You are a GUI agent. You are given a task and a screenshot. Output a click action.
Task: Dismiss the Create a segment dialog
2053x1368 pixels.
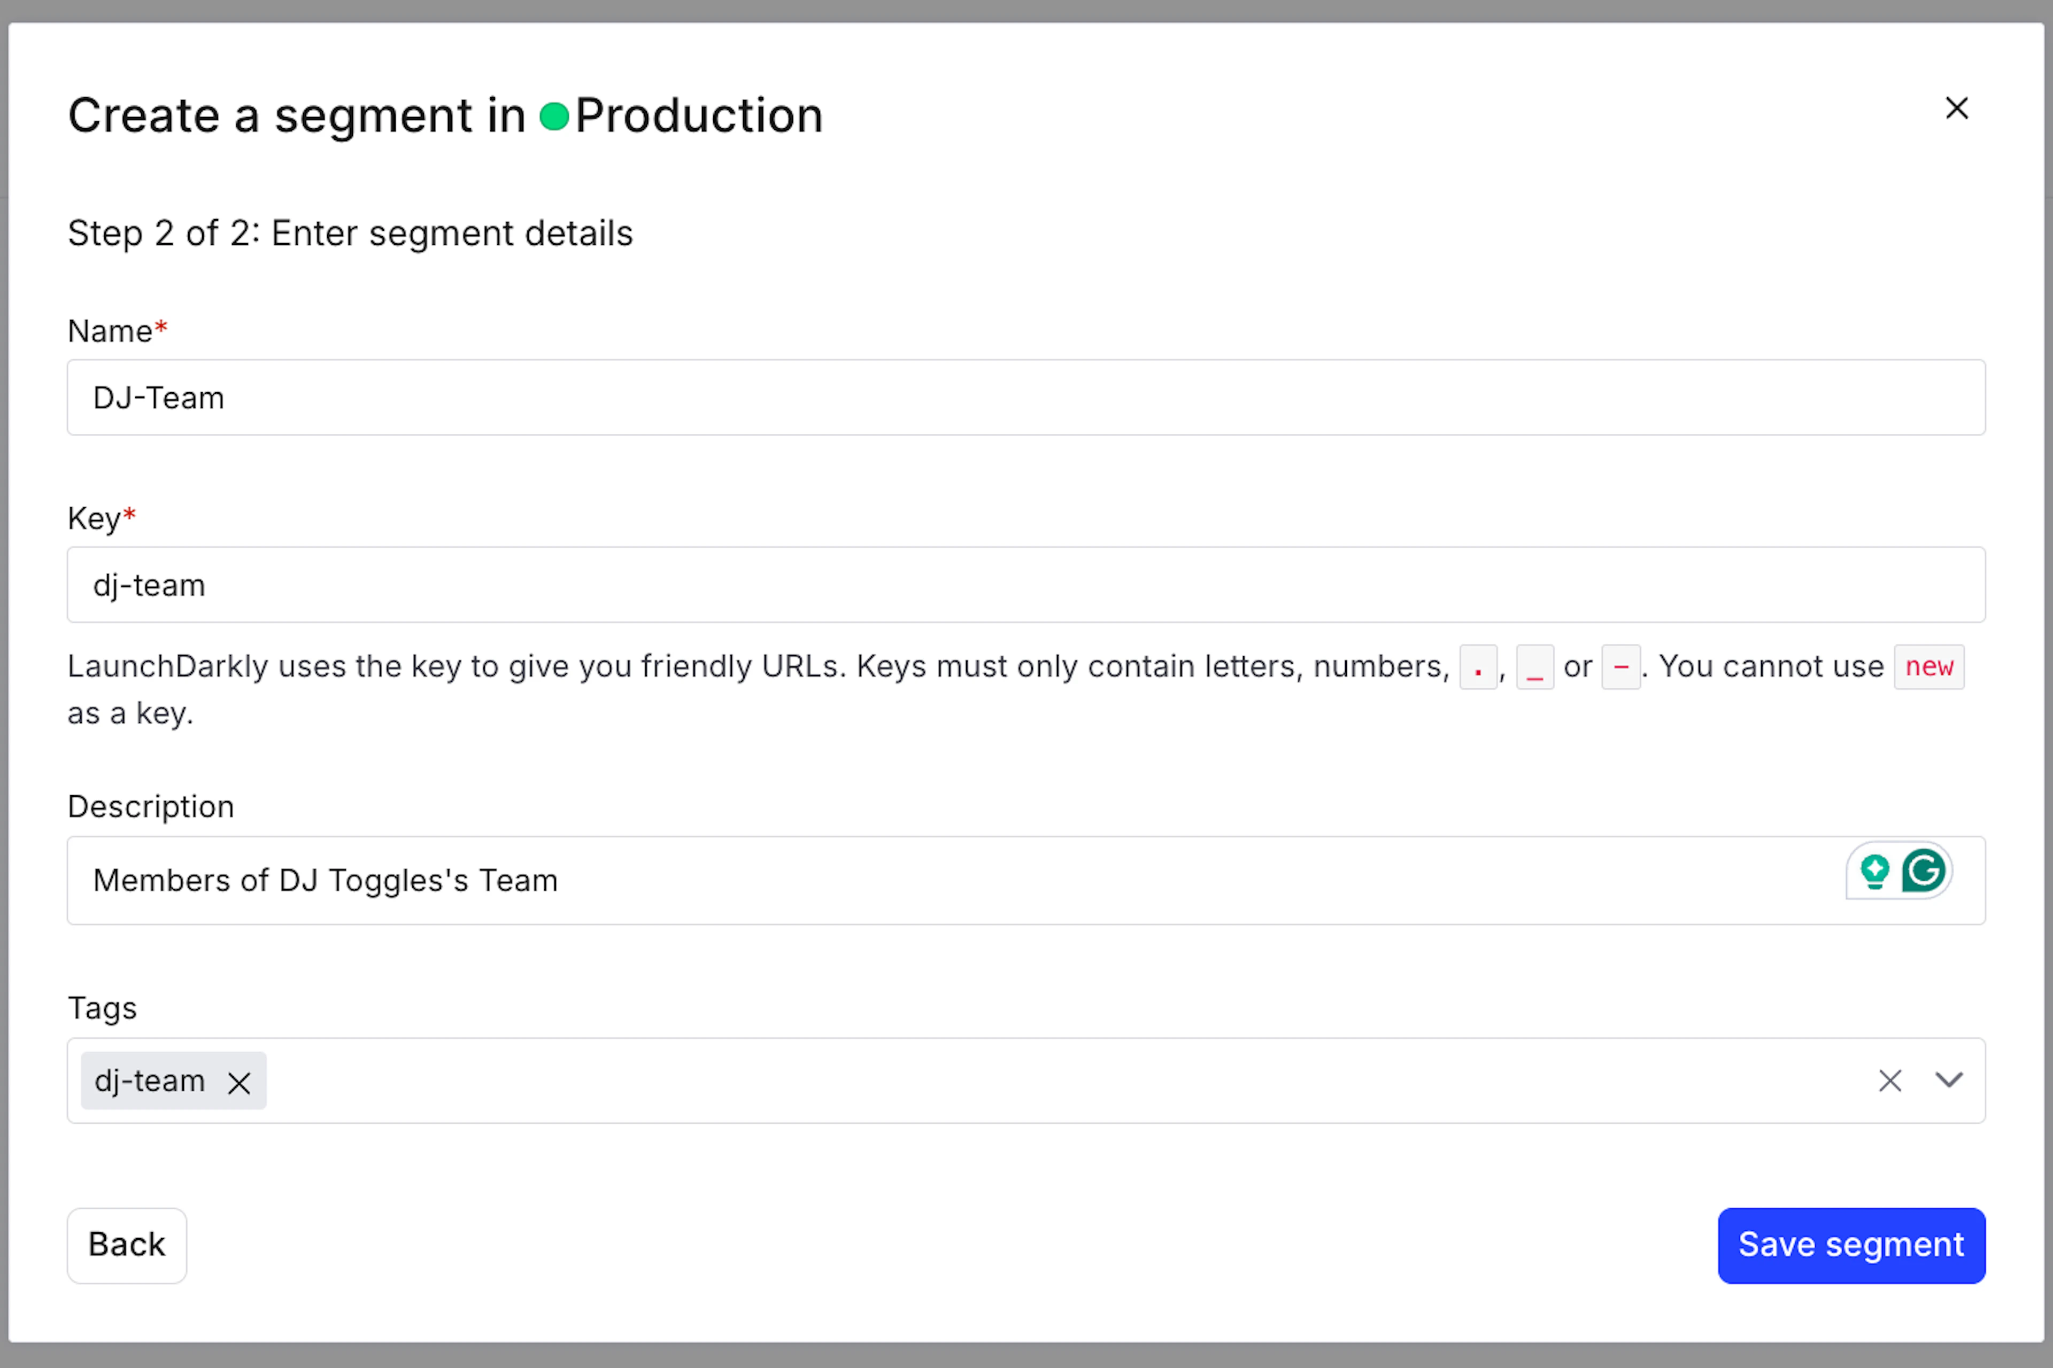click(x=1957, y=107)
